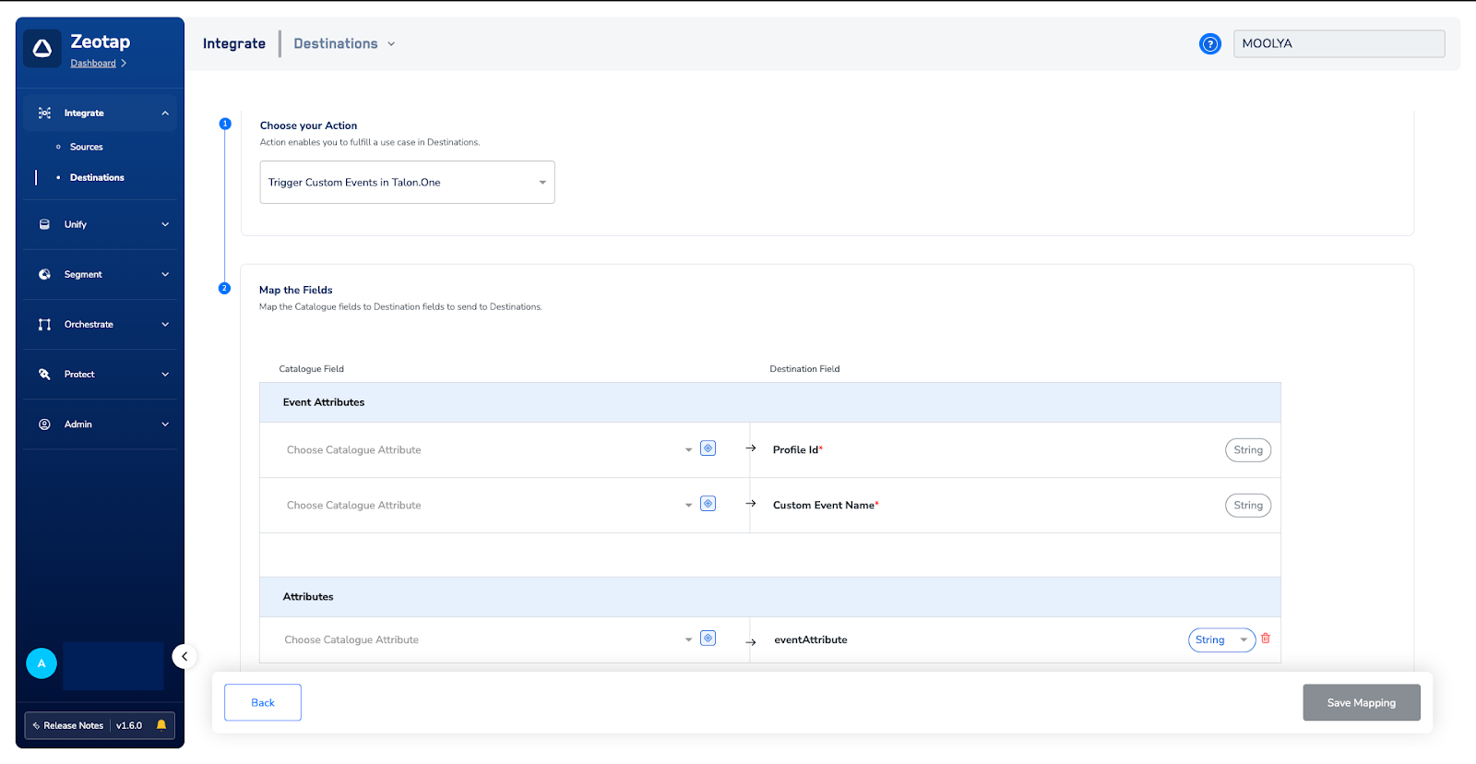Expand the Admin sidebar section
Screen dimensions: 1476x764
[165, 424]
